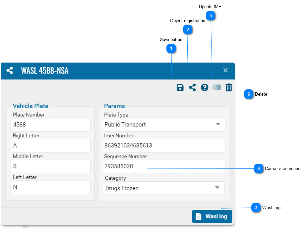
Task: Select the Middle Letter text field
Action: tap(50, 166)
